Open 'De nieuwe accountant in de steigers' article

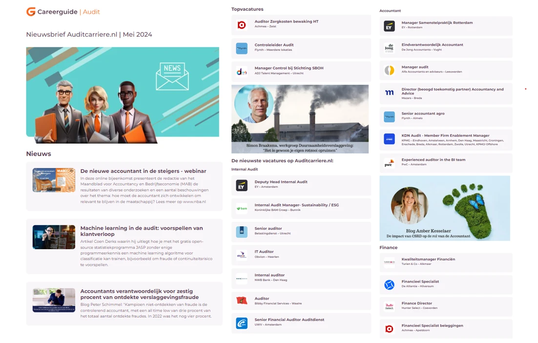pos(143,171)
